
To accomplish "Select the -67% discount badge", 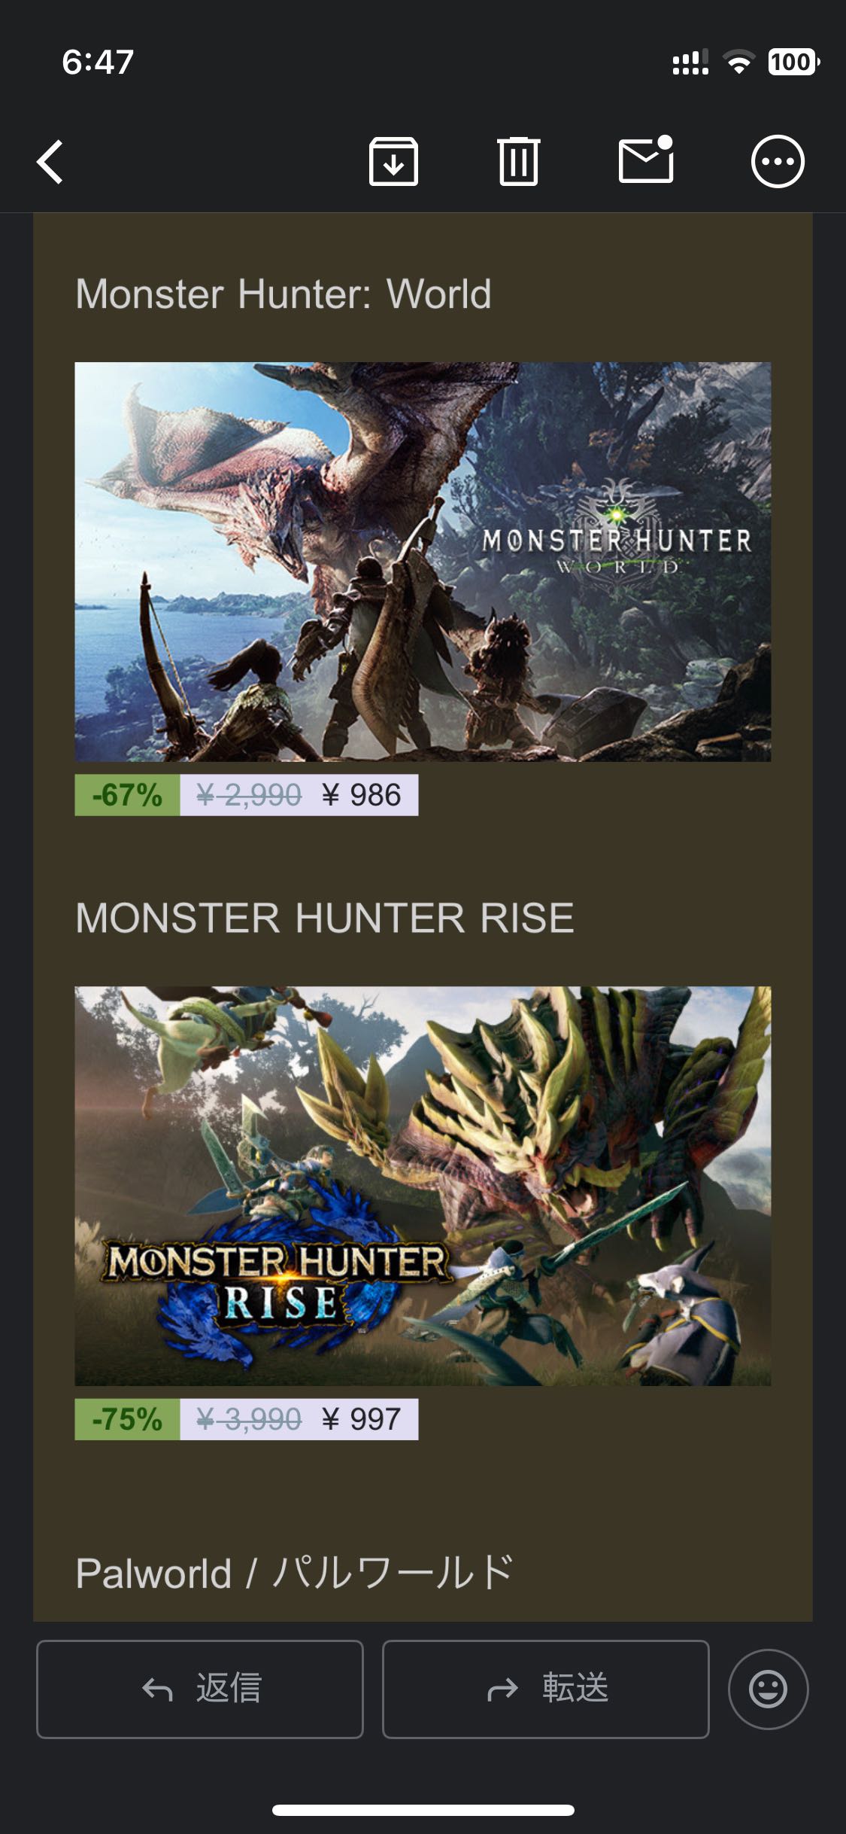I will tap(127, 795).
